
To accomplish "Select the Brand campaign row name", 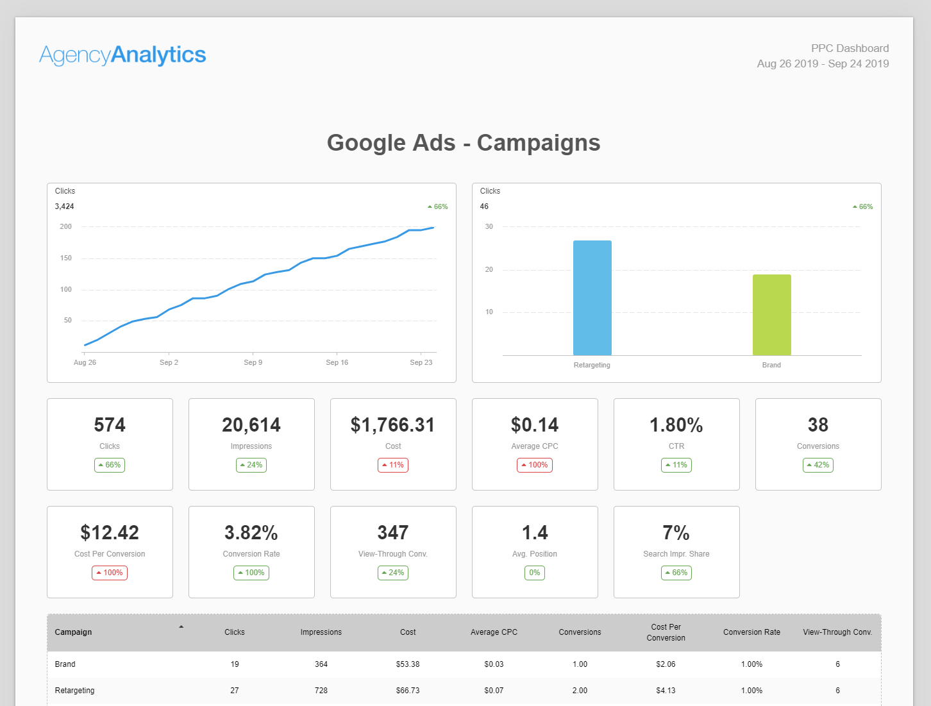I will [65, 664].
